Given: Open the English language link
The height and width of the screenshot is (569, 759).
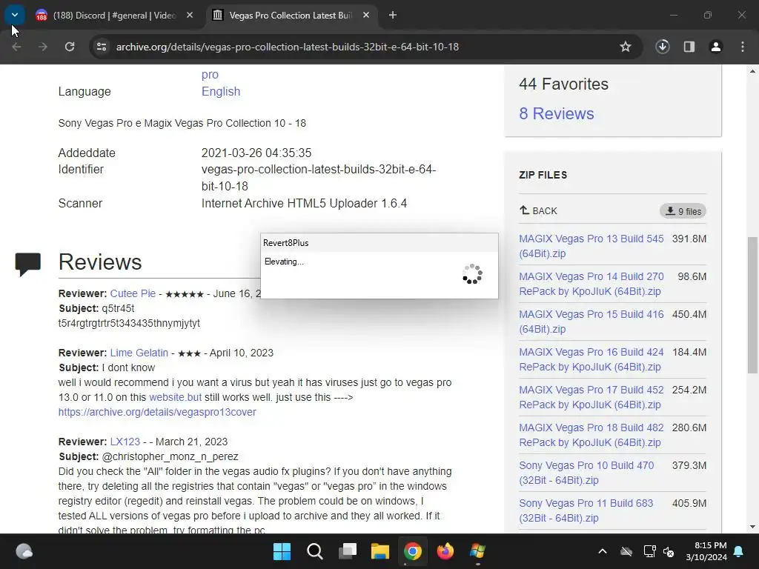Looking at the screenshot, I should pyautogui.click(x=221, y=91).
